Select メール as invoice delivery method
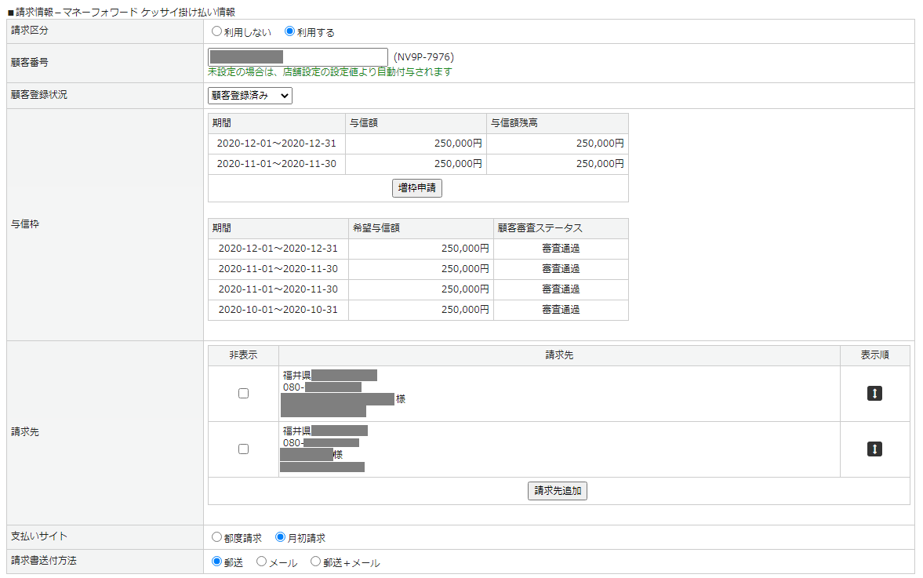The image size is (923, 578). (262, 562)
